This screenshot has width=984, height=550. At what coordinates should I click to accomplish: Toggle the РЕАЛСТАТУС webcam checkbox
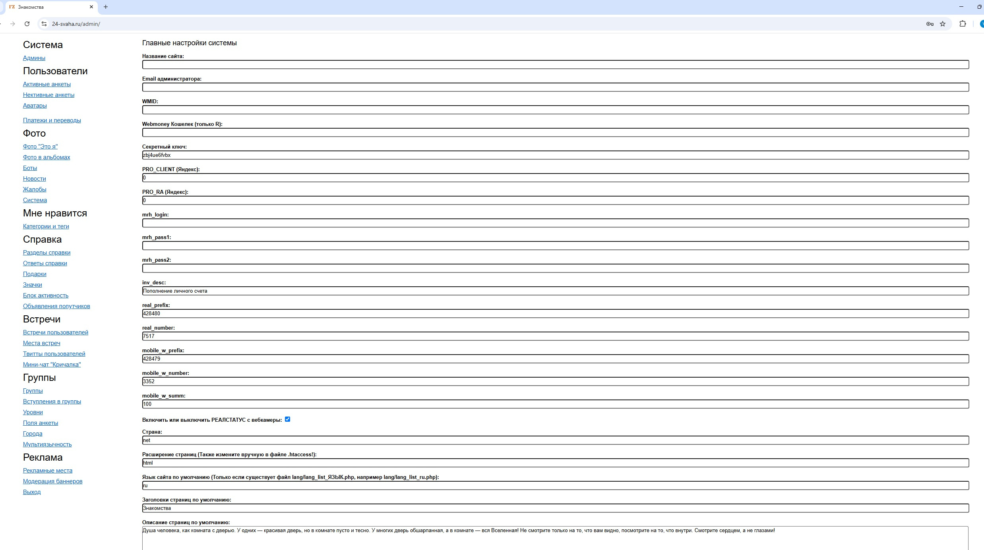point(287,419)
